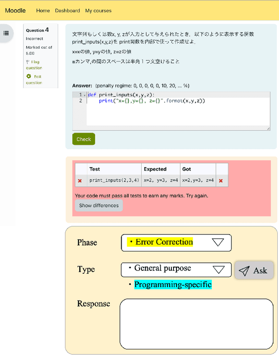This screenshot has height=355, width=279.
Task: Click the penalty regime text
Action: pos(142,86)
